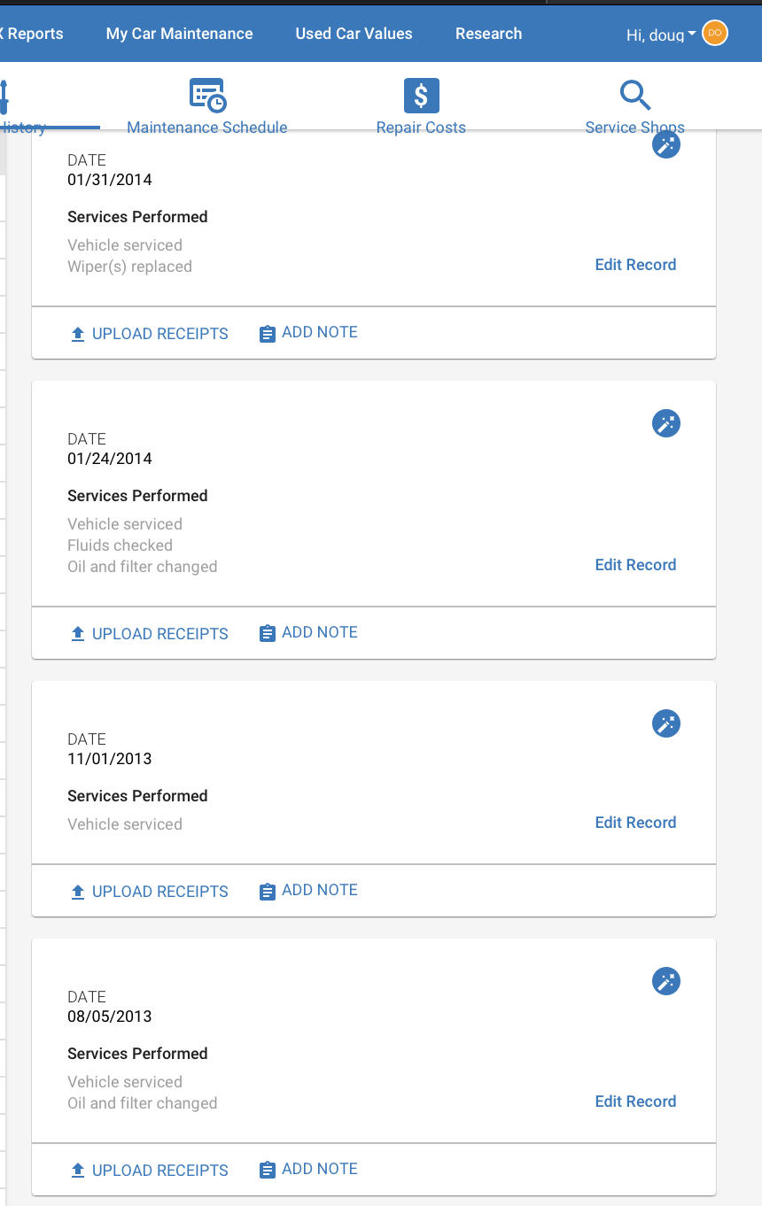Expand the 'Hi, doug' account dropdown
This screenshot has width=762, height=1206.
click(x=661, y=35)
